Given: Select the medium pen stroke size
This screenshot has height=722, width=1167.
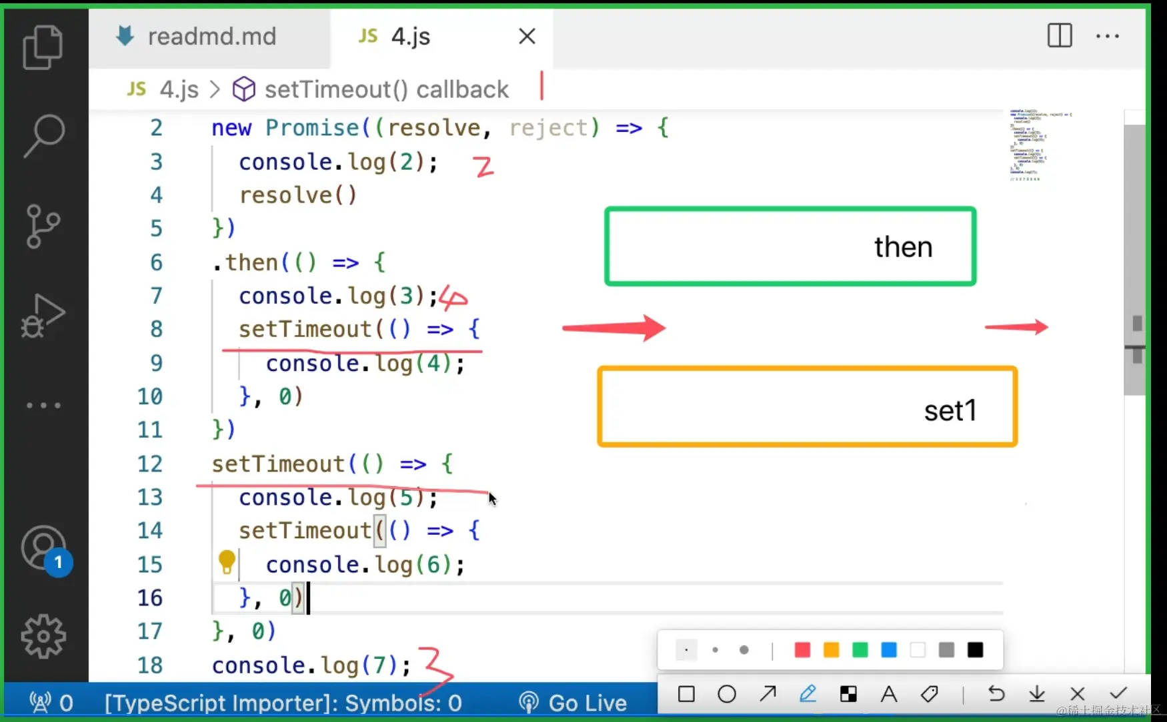Looking at the screenshot, I should (715, 650).
